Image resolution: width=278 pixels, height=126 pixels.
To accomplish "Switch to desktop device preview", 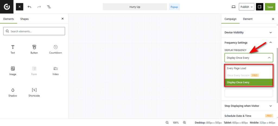I will coord(233,7).
